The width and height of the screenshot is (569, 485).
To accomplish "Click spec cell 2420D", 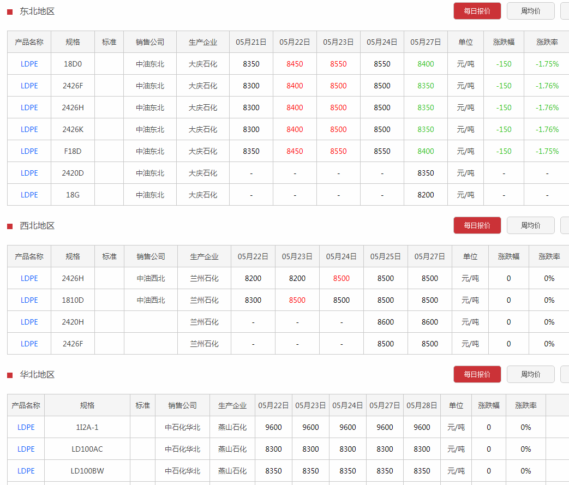I will pos(73,173).
